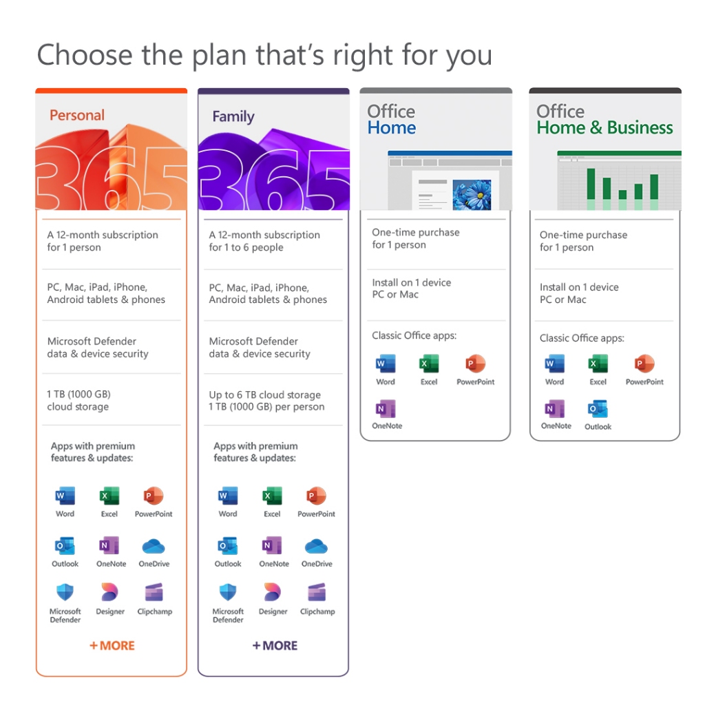Click the Excel icon in the Family plan

[x=272, y=496]
